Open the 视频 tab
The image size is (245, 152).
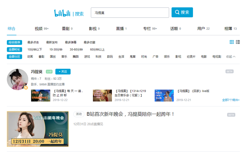[x=42, y=28]
